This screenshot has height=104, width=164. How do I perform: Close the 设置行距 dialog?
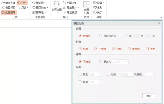159,23
